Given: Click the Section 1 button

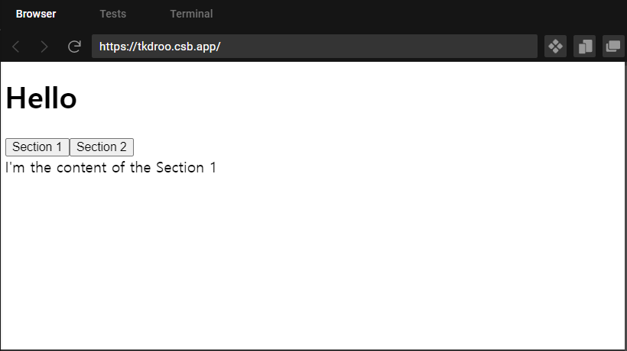Looking at the screenshot, I should coord(37,147).
